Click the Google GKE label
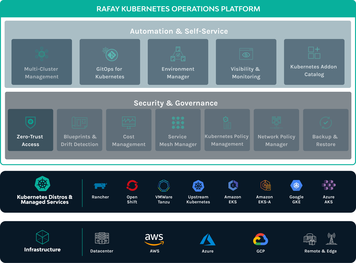This screenshot has width=356, height=263. pos(297,200)
